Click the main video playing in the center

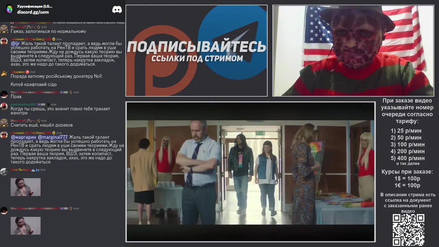tap(250, 172)
